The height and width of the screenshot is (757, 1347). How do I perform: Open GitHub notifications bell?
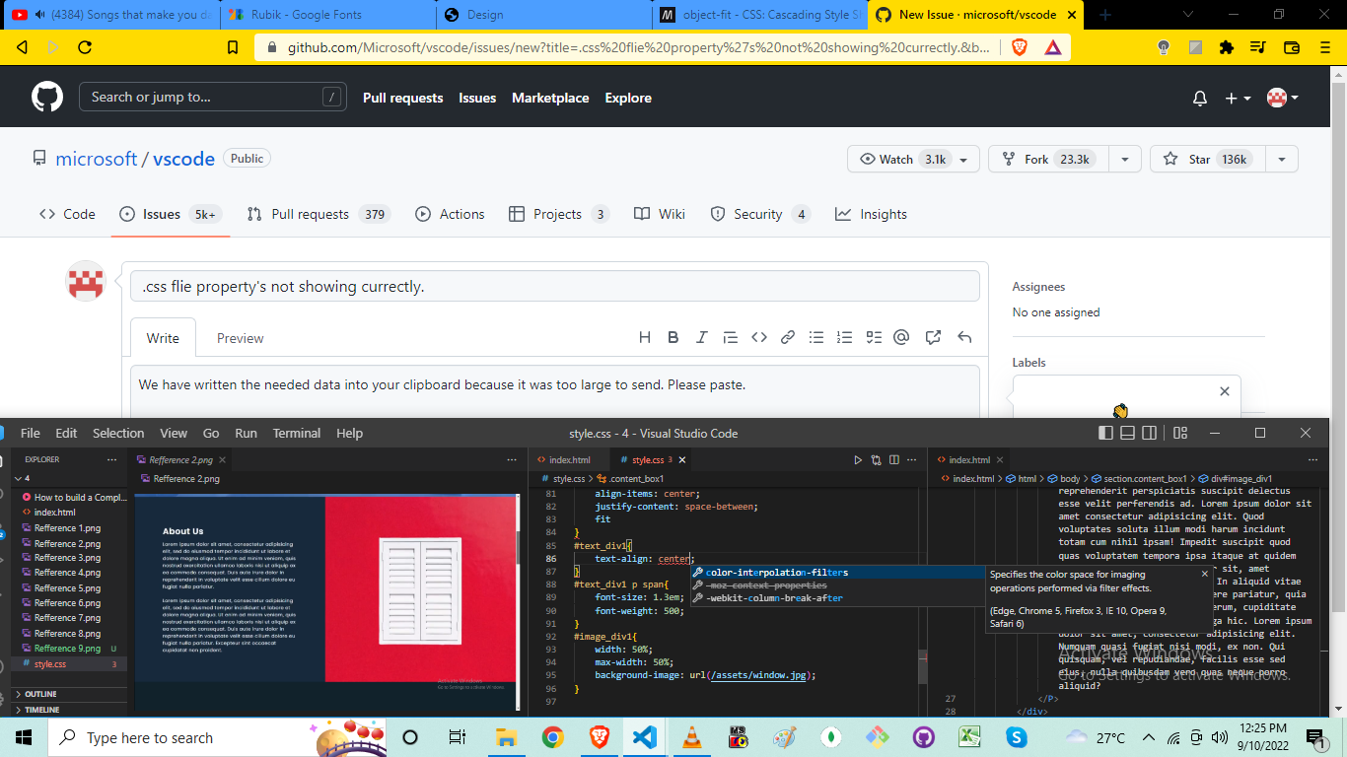(1199, 97)
